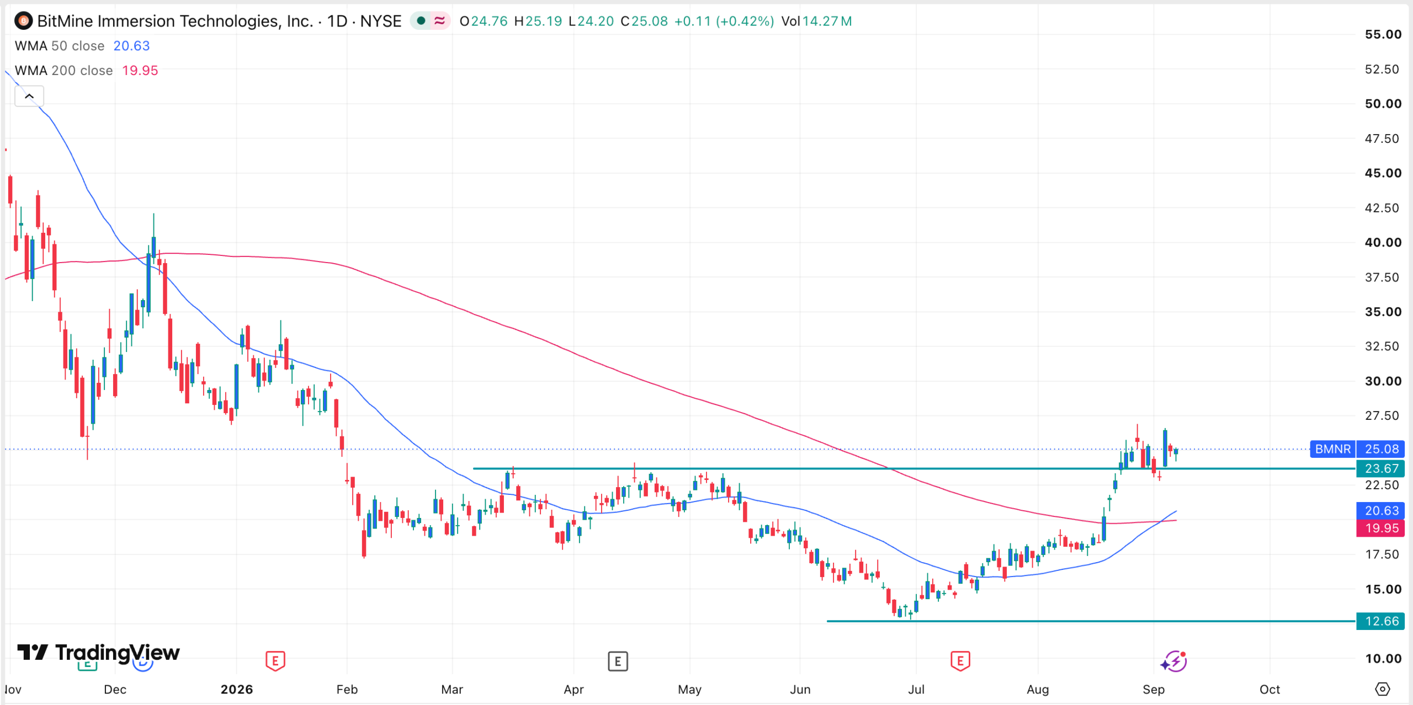Click 40.00 on the price axis
Screen dimensions: 1413x705
pos(1383,242)
